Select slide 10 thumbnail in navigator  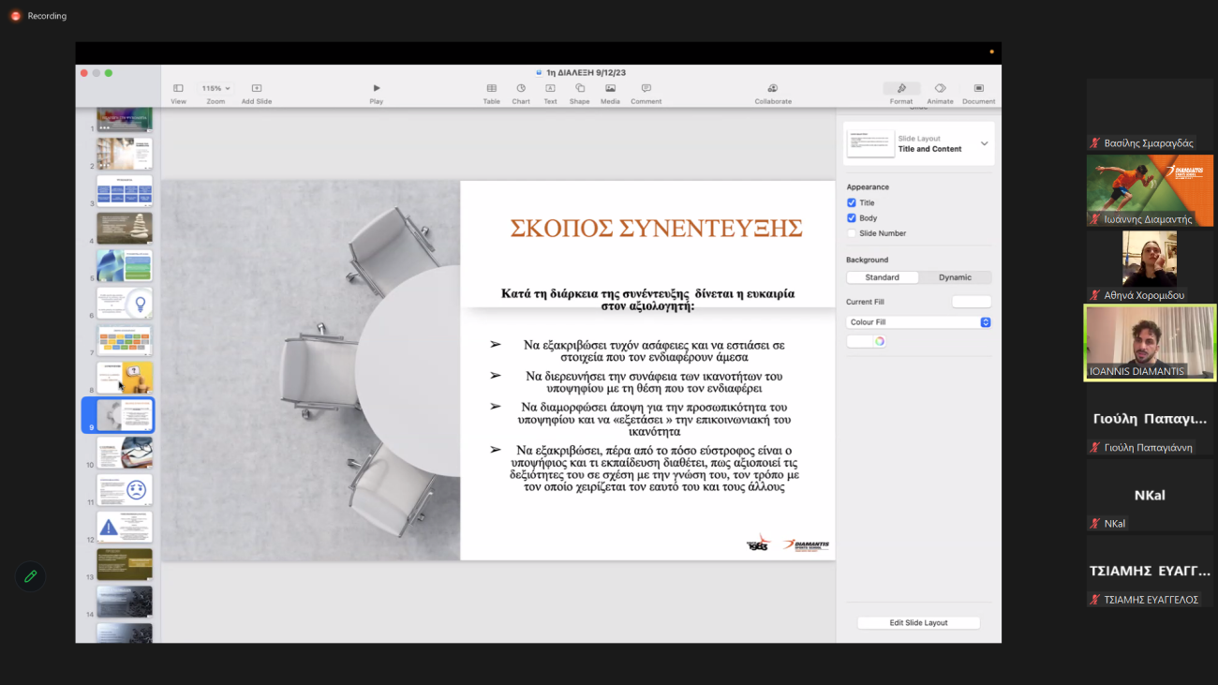pos(125,453)
